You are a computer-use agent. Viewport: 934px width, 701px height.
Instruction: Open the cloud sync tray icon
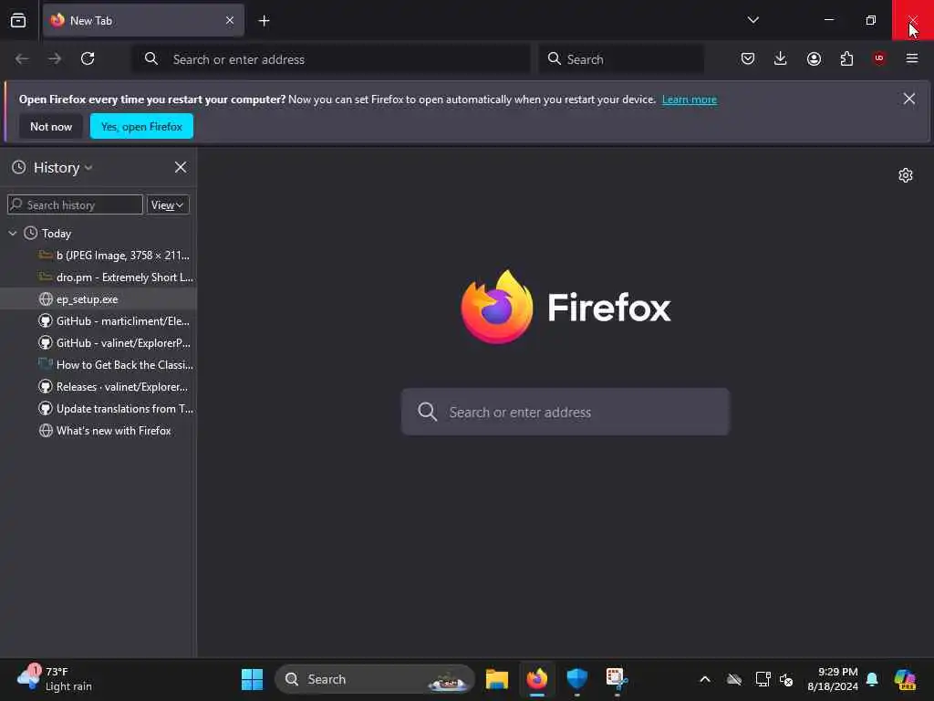734,679
